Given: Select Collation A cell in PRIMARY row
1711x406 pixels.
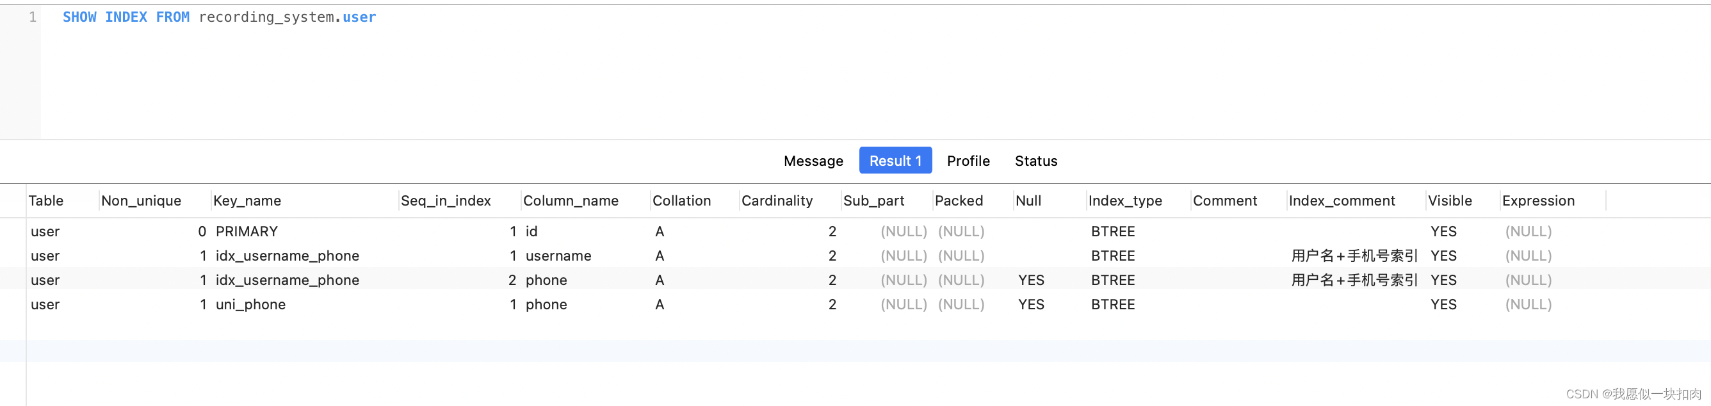Looking at the screenshot, I should [659, 231].
